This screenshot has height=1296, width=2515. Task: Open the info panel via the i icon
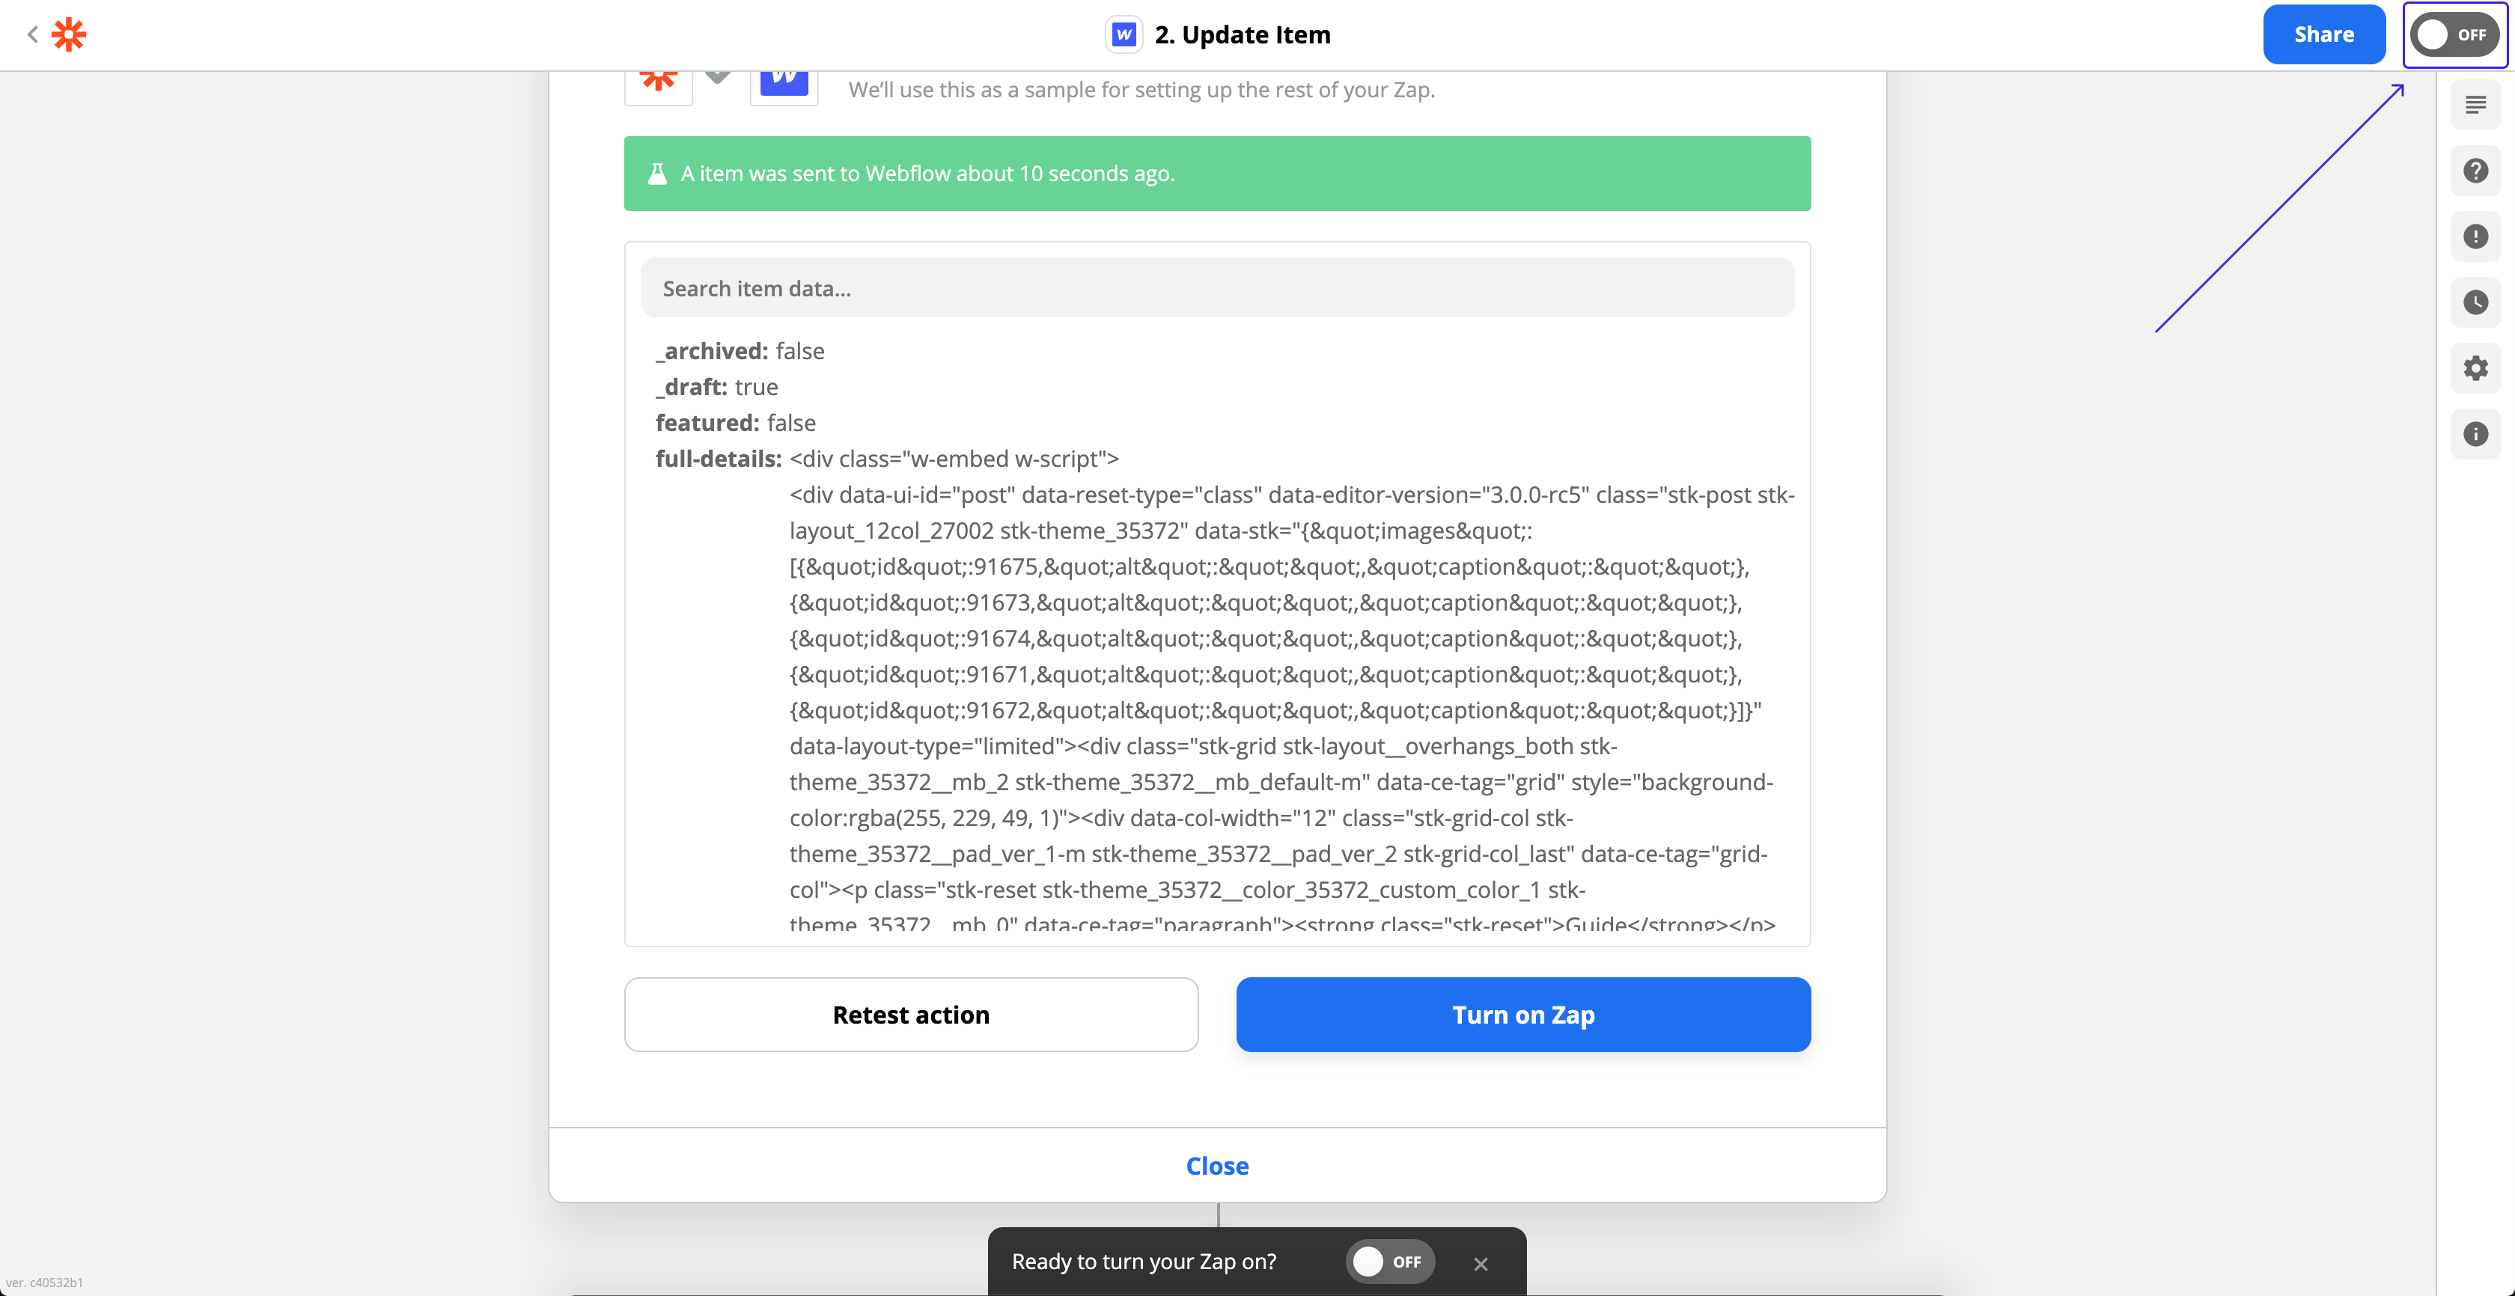[2477, 434]
